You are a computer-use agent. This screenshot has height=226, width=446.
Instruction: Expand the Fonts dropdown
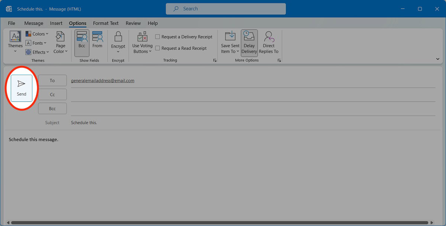(36, 43)
